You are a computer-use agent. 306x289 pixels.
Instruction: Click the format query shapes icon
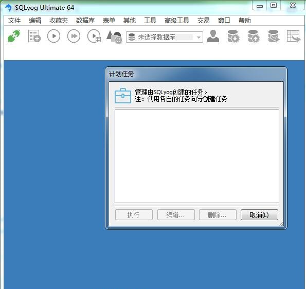tap(114, 37)
